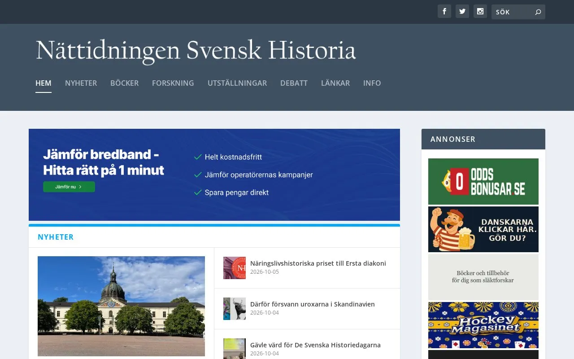Click the 'Danskarna klickar här' beer ad
Viewport: 574px width, 359px height.
click(x=483, y=229)
